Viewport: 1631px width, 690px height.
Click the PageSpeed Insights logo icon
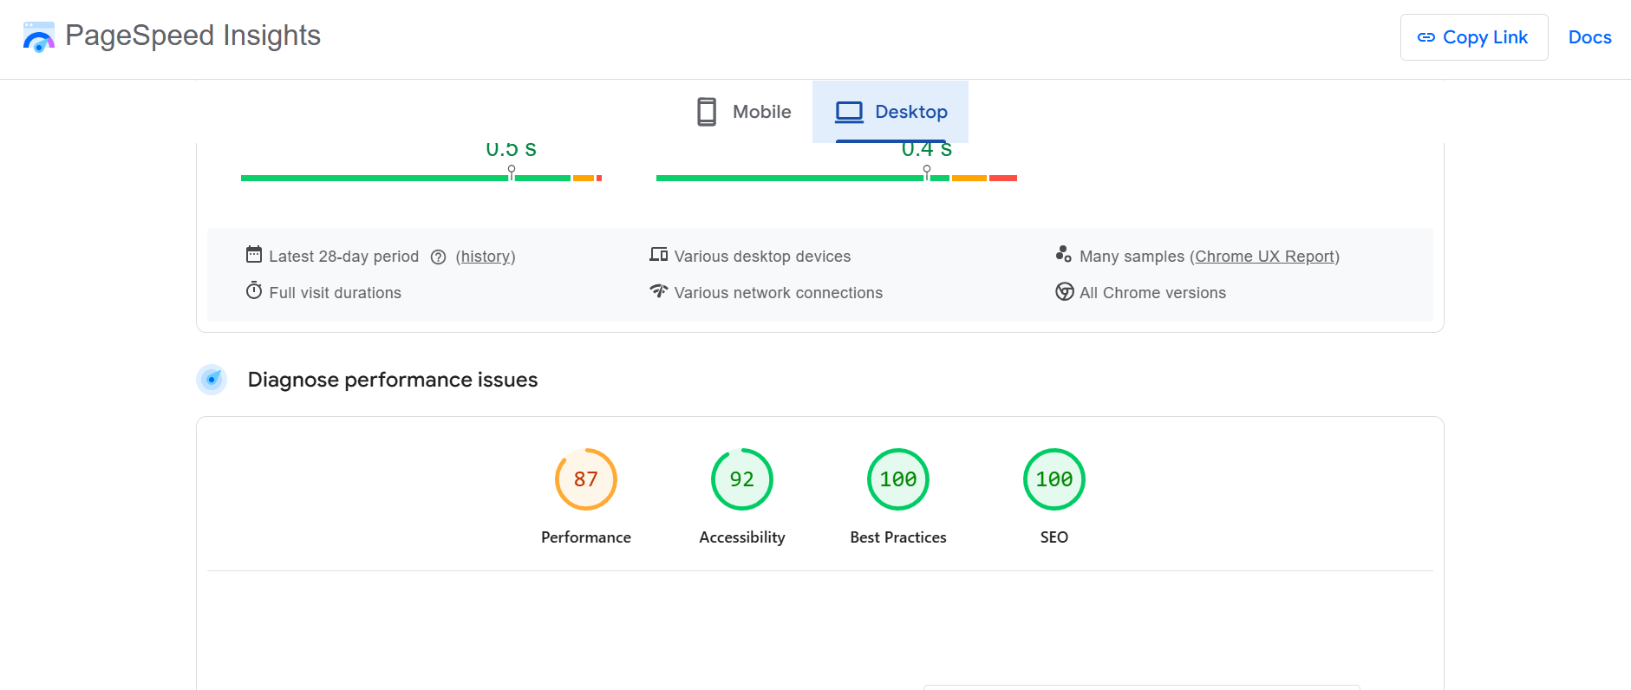(x=38, y=37)
